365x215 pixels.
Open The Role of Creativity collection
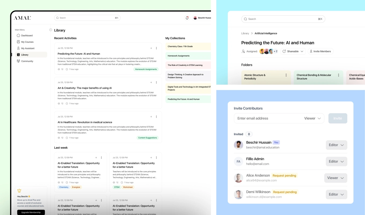click(x=188, y=65)
